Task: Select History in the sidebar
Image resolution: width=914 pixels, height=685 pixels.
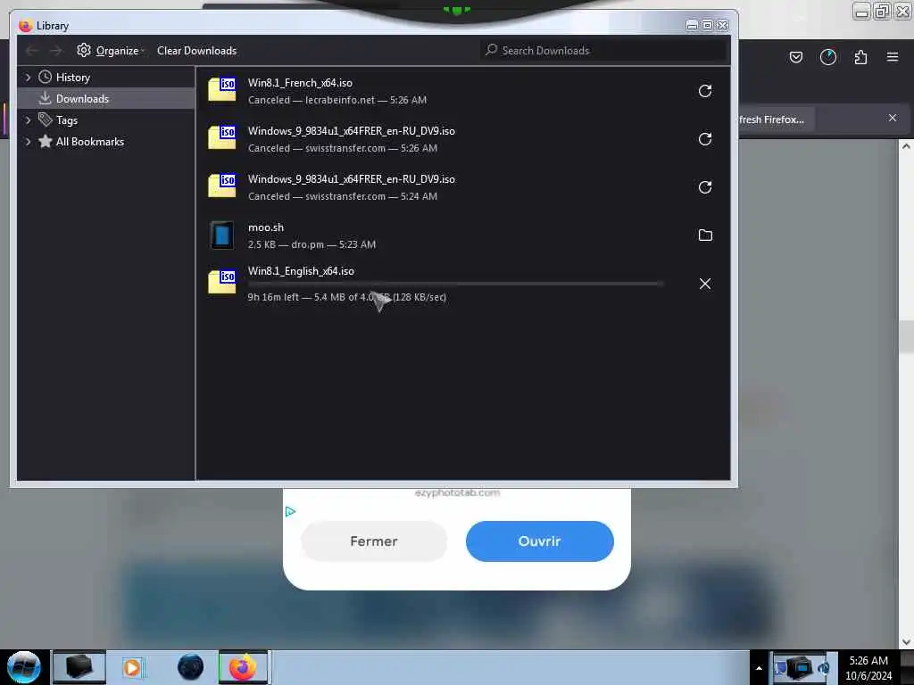Action: [x=73, y=78]
